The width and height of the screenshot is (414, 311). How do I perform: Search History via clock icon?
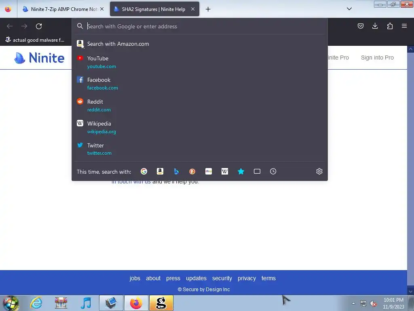click(273, 171)
